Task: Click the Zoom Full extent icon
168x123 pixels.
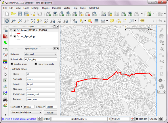Action: [x=33, y=21]
